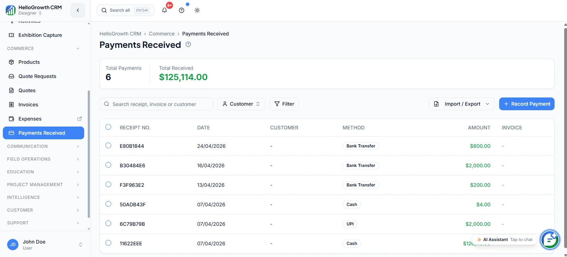The image size is (567, 257).
Task: Open the notifications bell
Action: click(x=164, y=10)
